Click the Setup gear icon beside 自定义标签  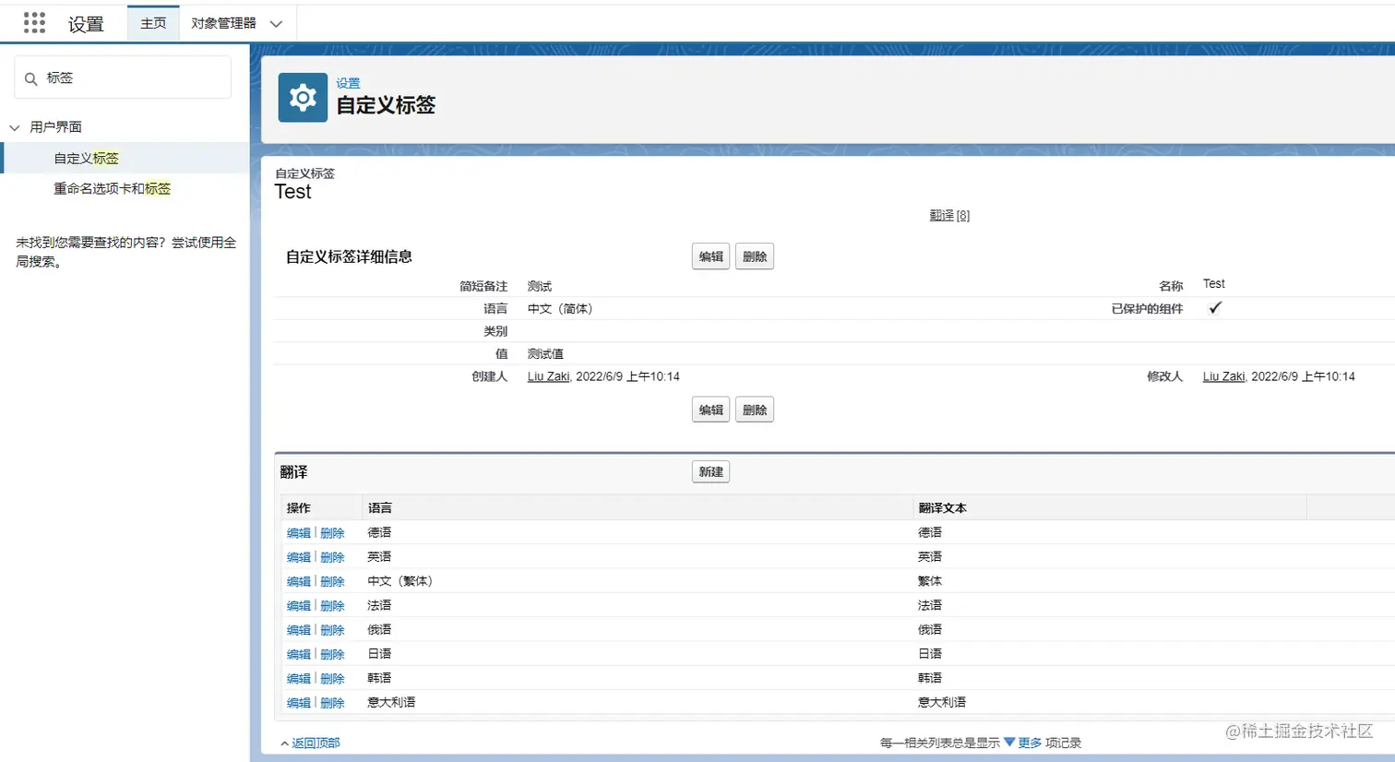tap(303, 98)
